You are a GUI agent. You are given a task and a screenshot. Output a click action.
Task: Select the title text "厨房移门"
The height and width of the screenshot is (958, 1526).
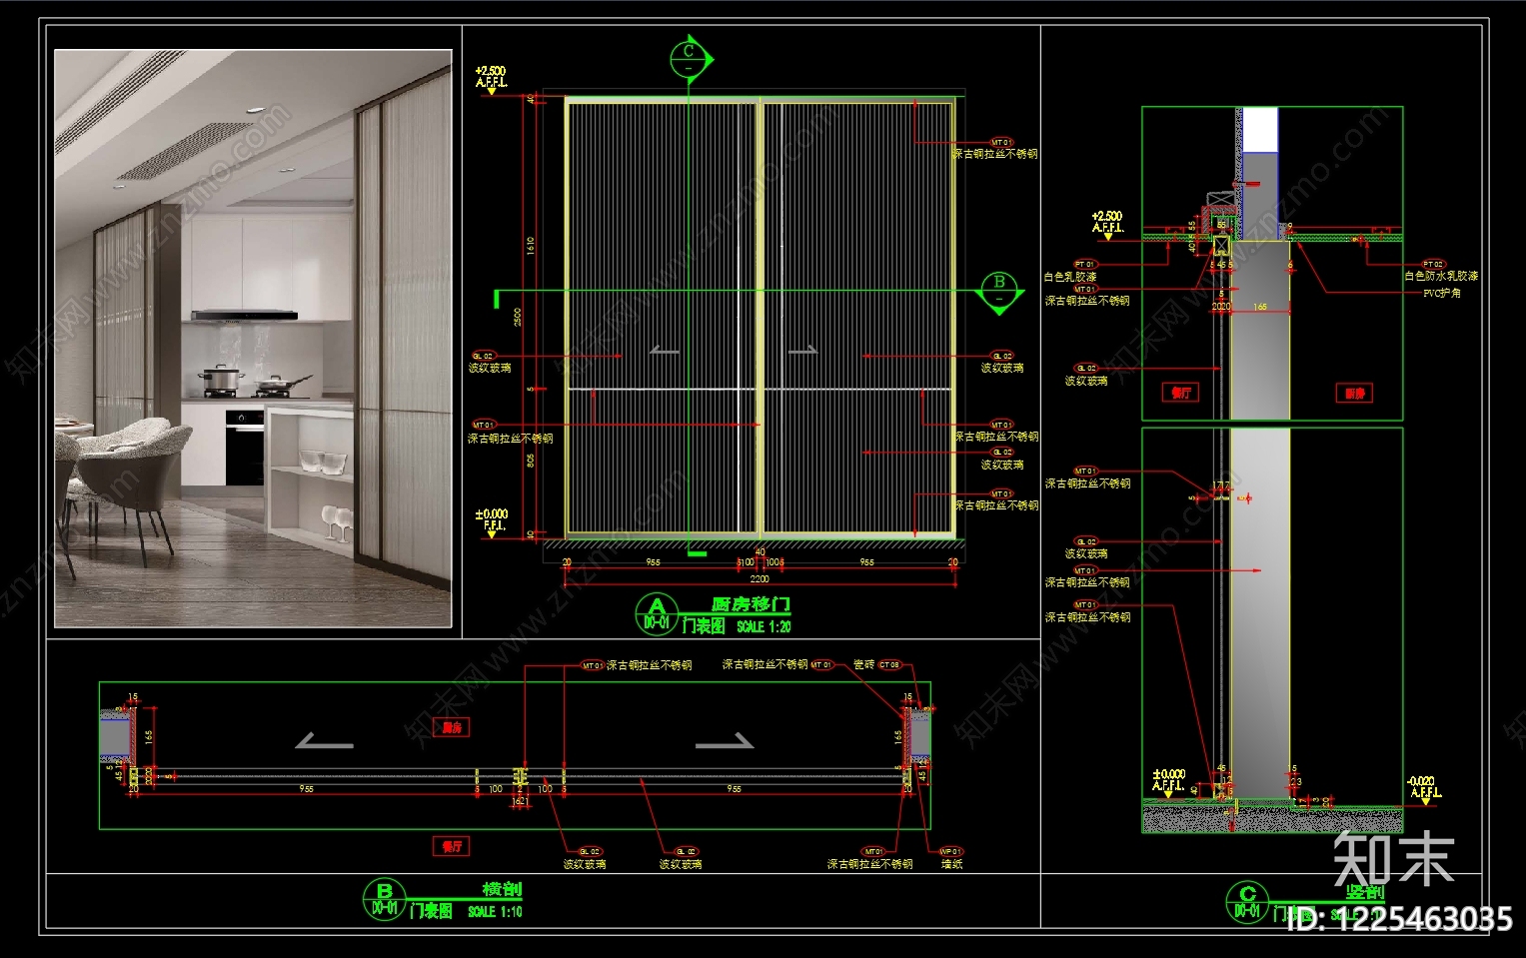[751, 604]
